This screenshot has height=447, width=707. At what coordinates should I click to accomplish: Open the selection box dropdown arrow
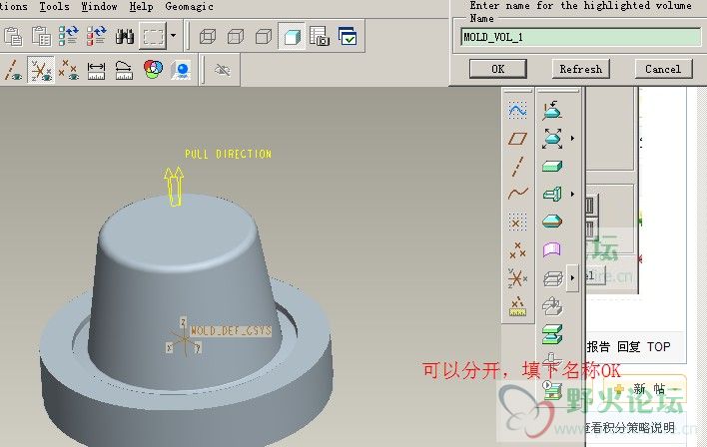point(174,37)
